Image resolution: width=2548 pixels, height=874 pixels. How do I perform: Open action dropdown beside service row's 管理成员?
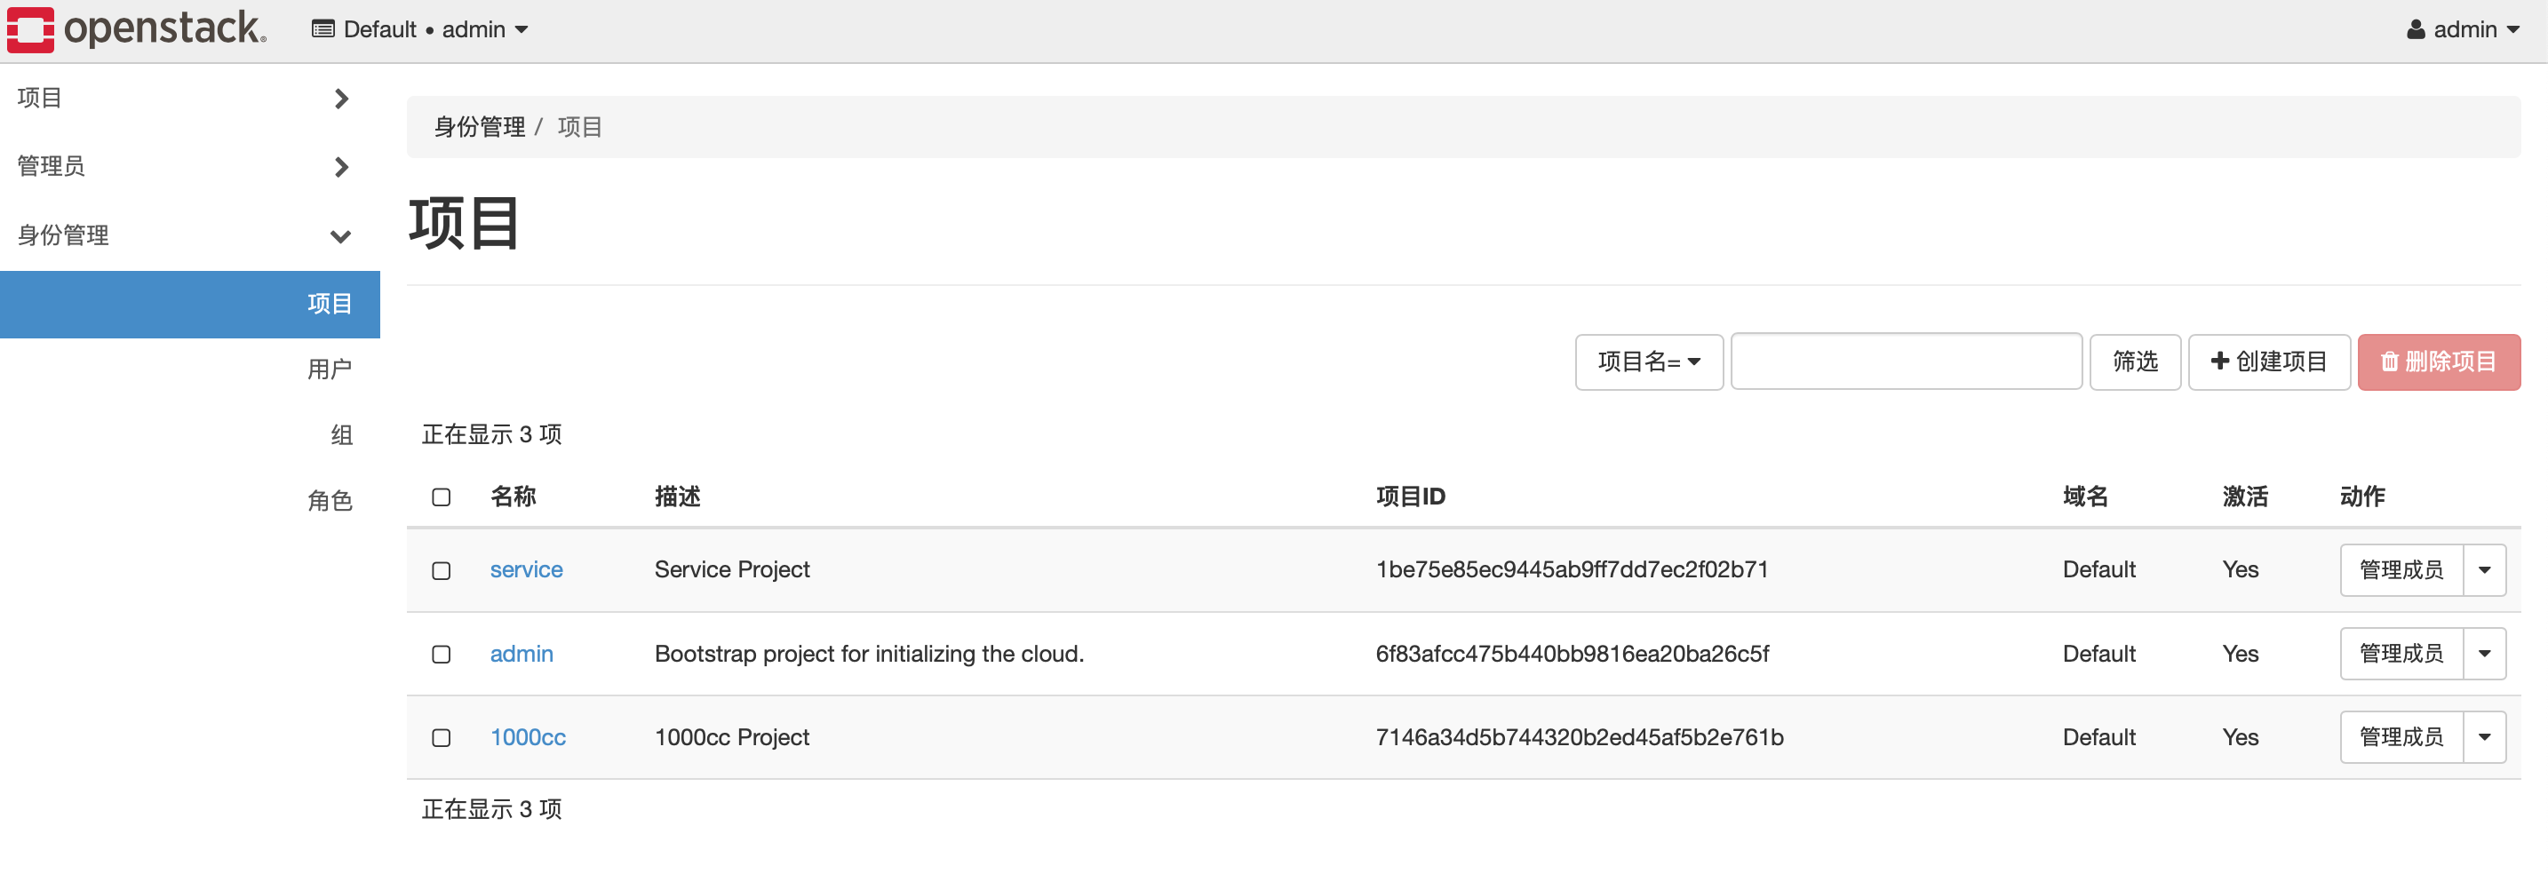(x=2485, y=569)
